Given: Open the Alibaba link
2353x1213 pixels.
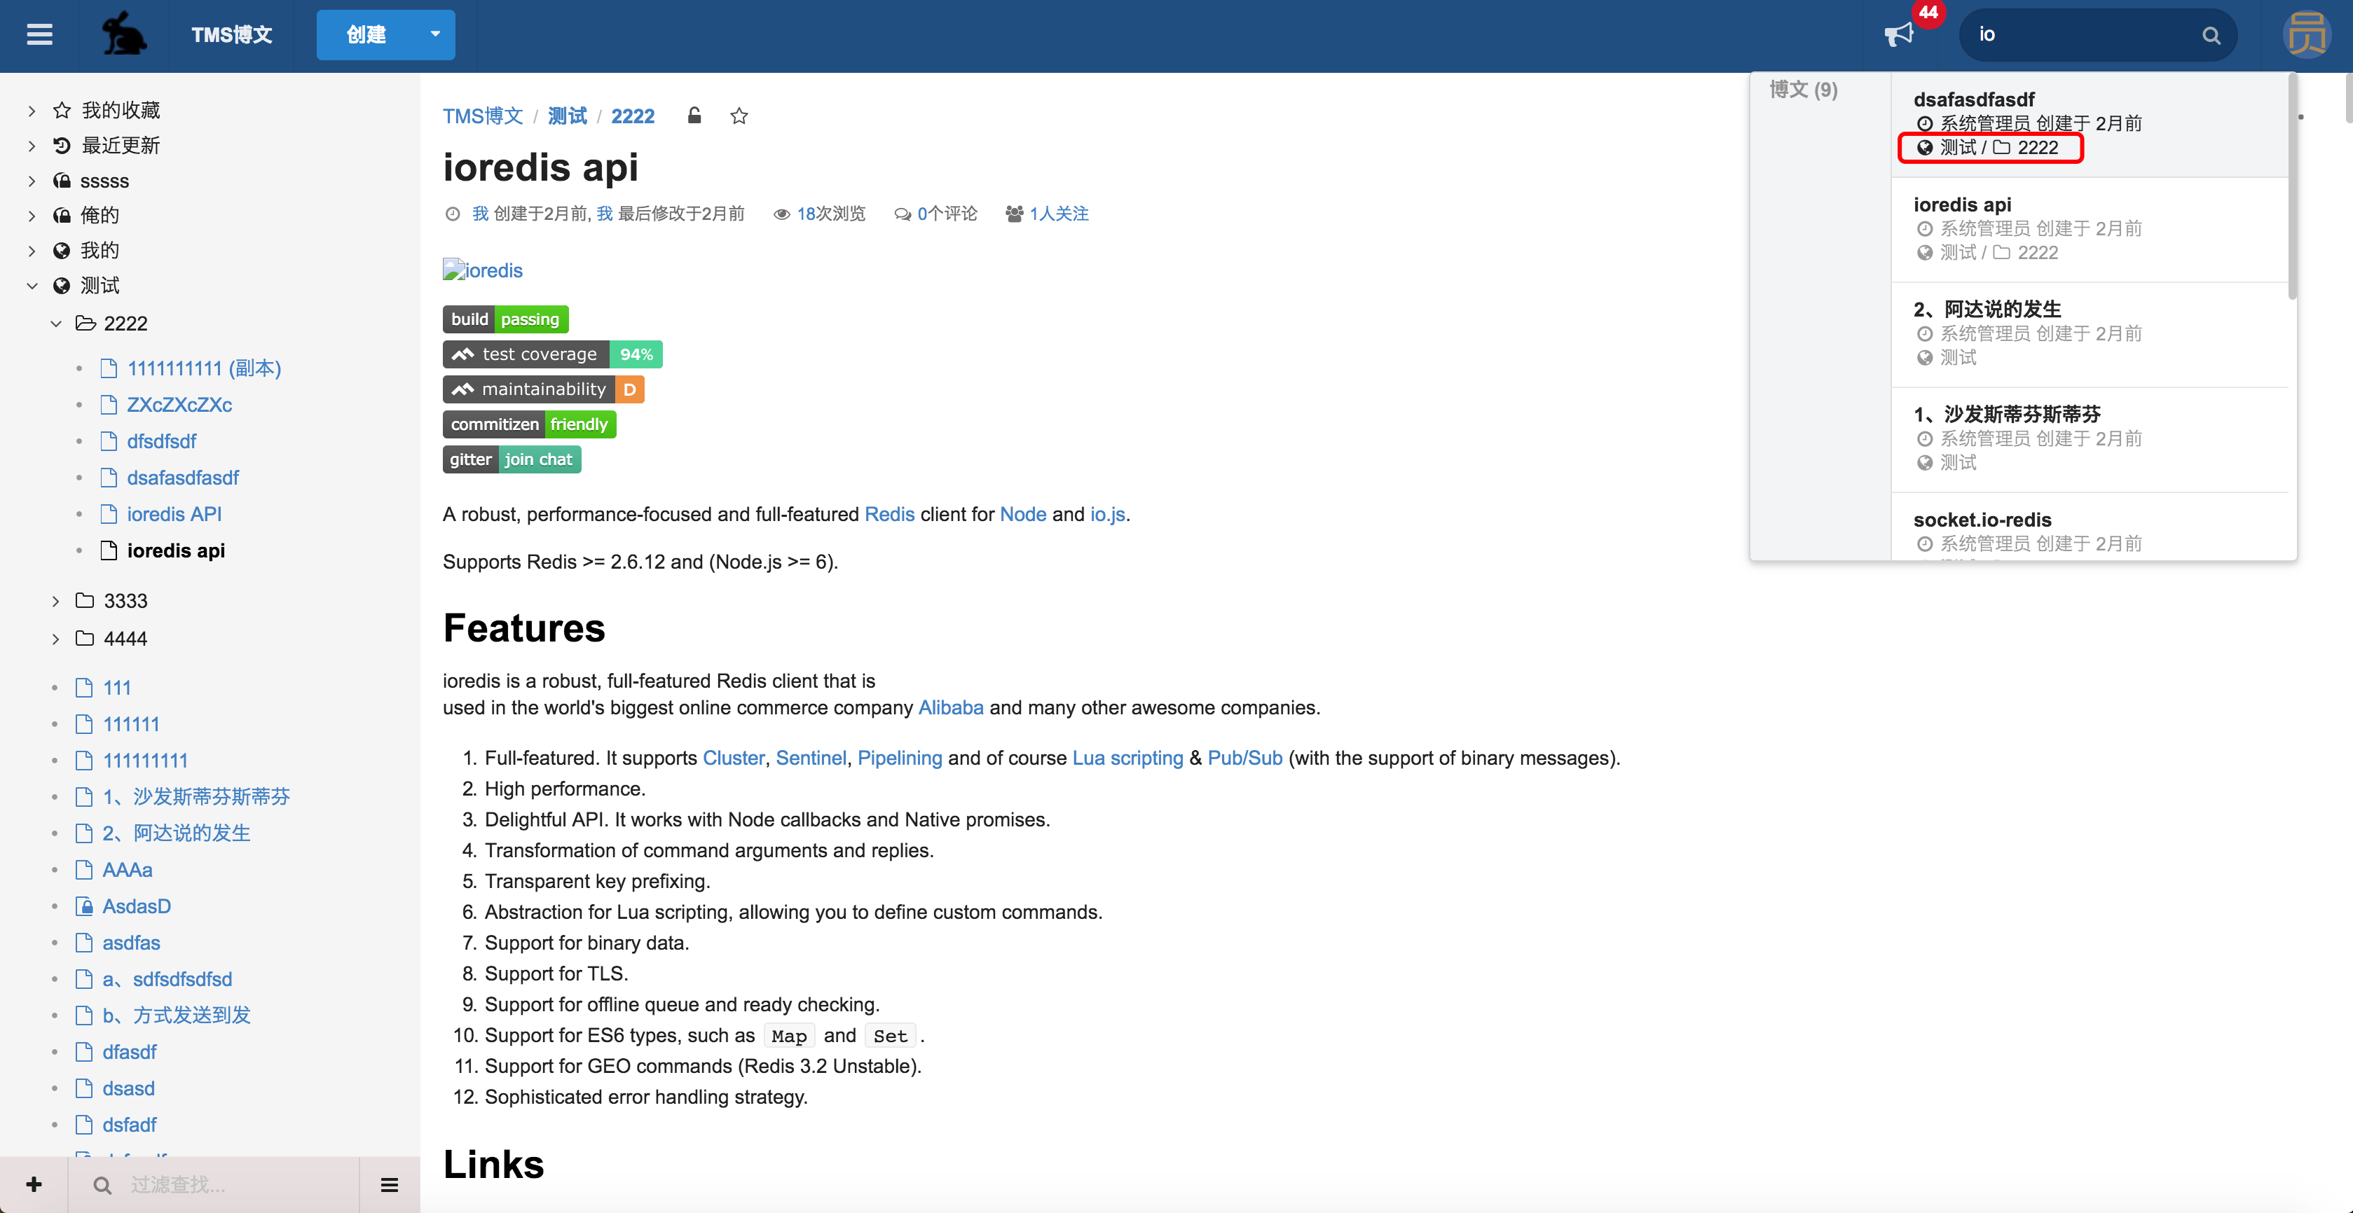Looking at the screenshot, I should 950,707.
